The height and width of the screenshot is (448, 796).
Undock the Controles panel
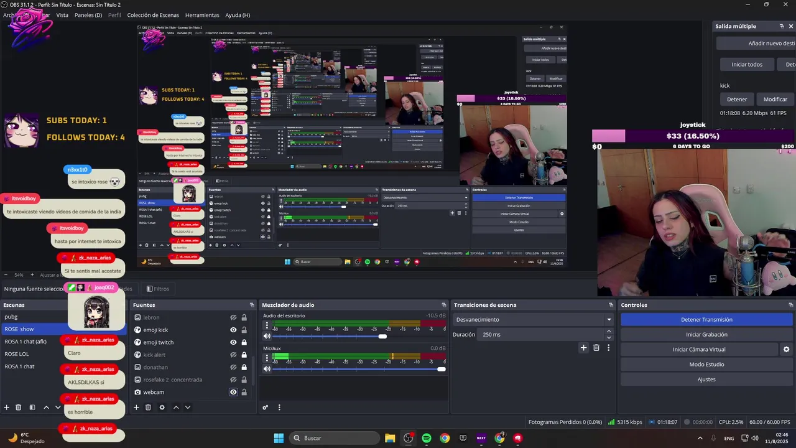791,305
